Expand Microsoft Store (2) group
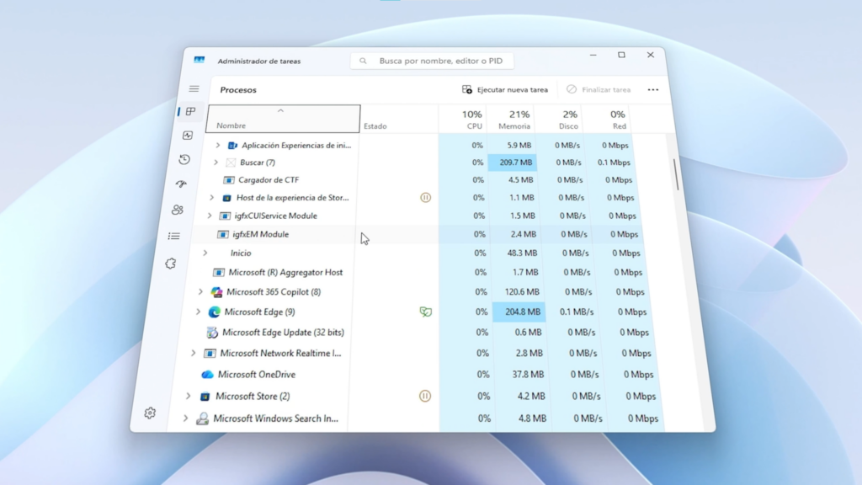862x485 pixels. point(188,396)
